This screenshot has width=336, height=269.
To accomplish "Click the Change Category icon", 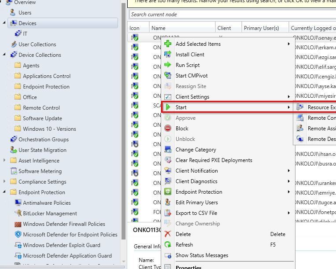I will point(168,150).
